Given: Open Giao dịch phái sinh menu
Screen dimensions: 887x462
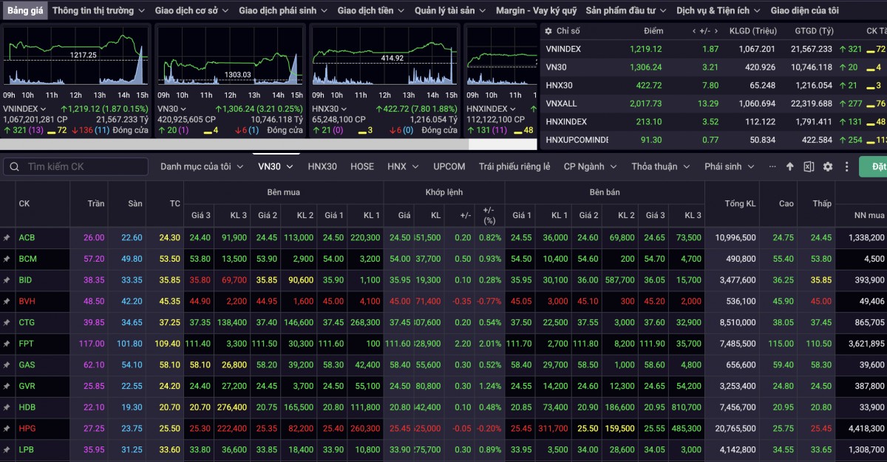Looking at the screenshot, I should tap(280, 10).
